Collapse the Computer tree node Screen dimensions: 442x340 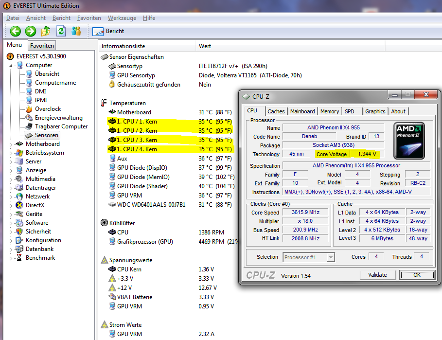pyautogui.click(x=11, y=65)
